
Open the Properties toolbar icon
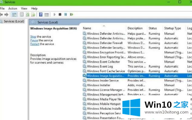pyautogui.click(x=22, y=15)
